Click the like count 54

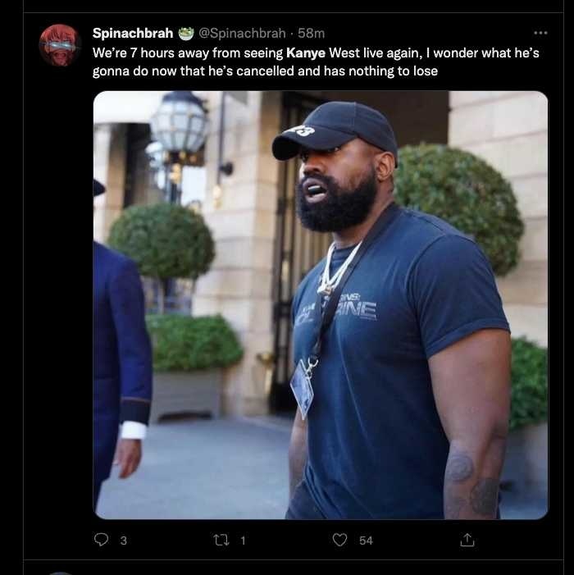[x=366, y=541]
